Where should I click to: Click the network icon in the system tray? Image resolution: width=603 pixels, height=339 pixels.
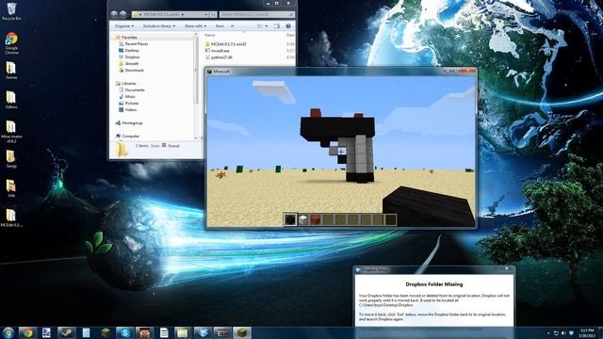tap(556, 332)
